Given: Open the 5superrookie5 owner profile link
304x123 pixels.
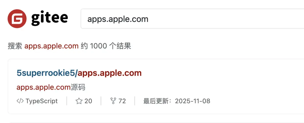Looking at the screenshot, I should [x=46, y=73].
